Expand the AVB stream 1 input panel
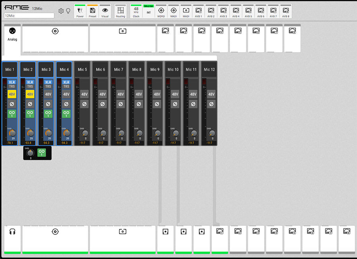 coord(165,38)
